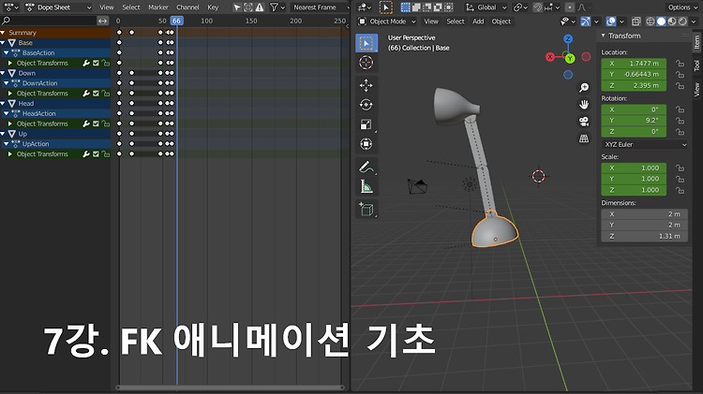The image size is (703, 394).
Task: Open the Channel menu in Dope Sheet
Action: pyautogui.click(x=187, y=7)
